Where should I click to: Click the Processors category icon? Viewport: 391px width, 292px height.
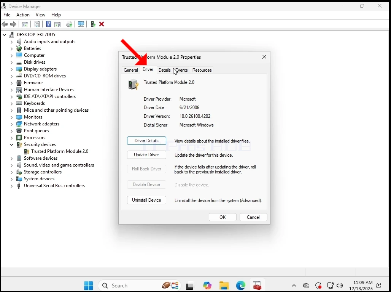(x=19, y=138)
